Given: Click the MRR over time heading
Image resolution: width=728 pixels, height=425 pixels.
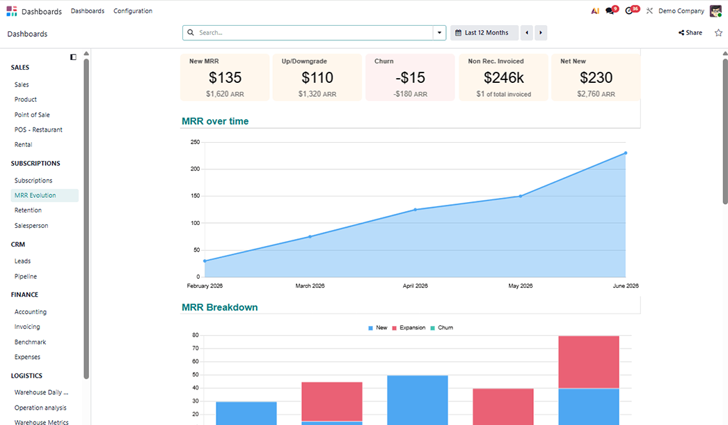Looking at the screenshot, I should pyautogui.click(x=215, y=121).
